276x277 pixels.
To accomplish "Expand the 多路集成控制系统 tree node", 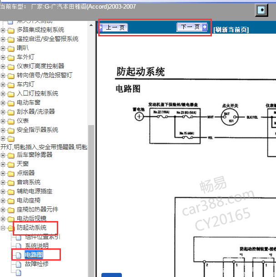I will click(3, 30).
